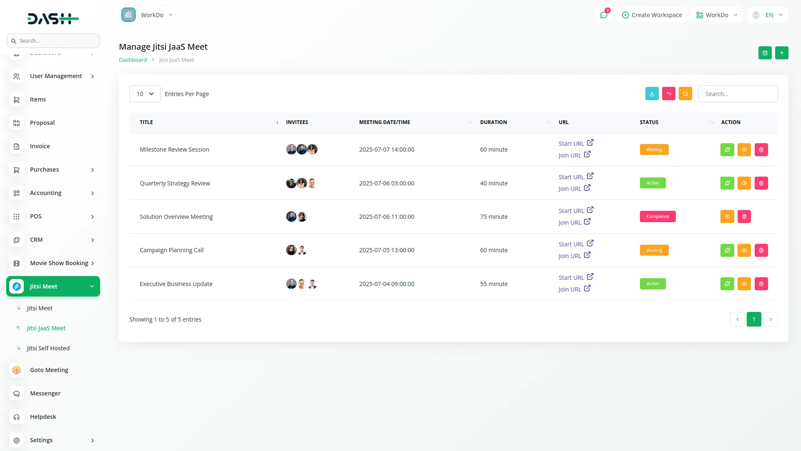
Task: View Executive Business Update via eye icon
Action: point(744,284)
